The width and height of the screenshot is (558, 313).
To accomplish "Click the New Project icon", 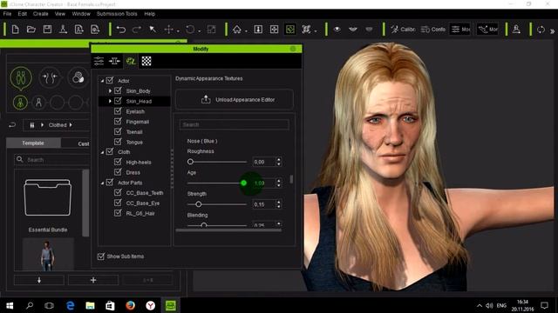I will pyautogui.click(x=15, y=29).
